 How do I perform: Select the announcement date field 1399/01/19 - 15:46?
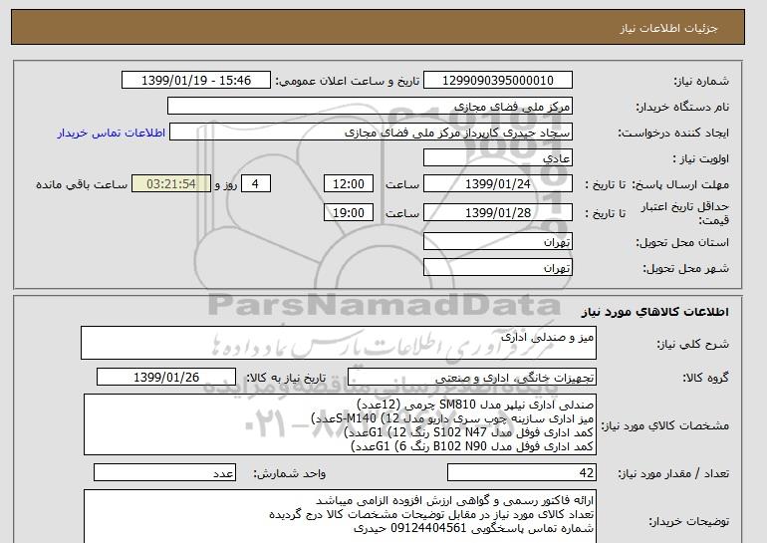click(196, 80)
